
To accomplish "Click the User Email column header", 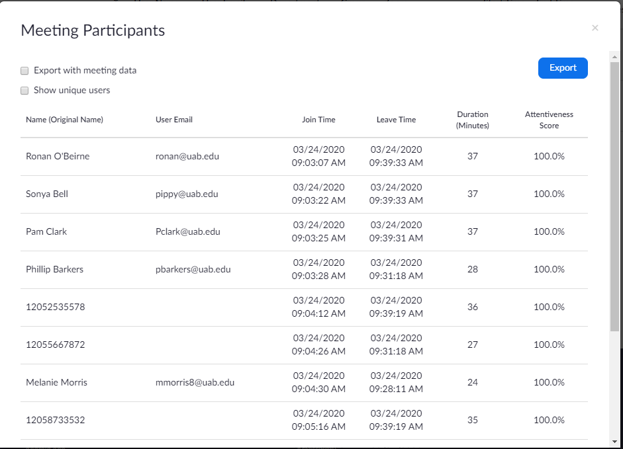I will tap(174, 120).
